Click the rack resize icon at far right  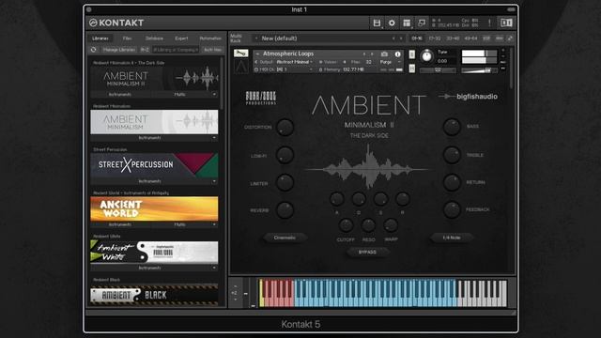pos(510,38)
